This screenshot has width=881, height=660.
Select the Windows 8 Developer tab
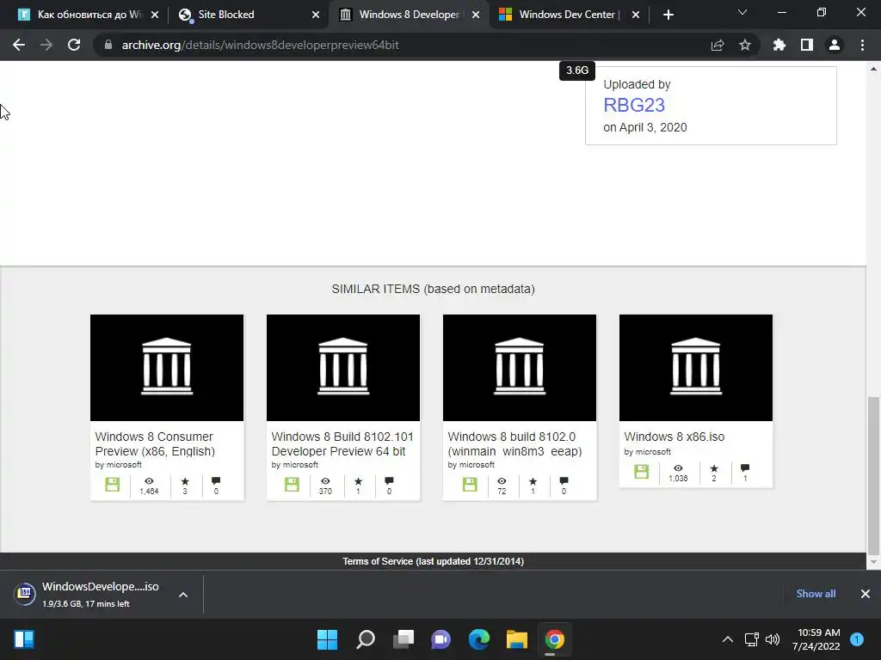click(409, 15)
